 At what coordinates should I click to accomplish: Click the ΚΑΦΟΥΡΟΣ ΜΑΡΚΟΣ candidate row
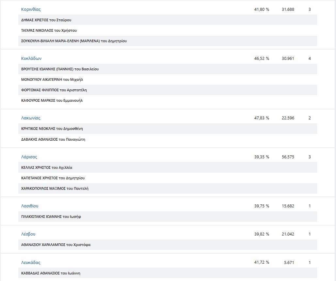point(52,100)
